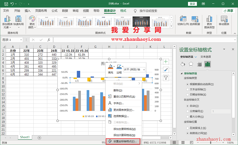This screenshot has width=238, height=145.
Task: Click the Undo arrow icon
Action: (x=12, y=4)
